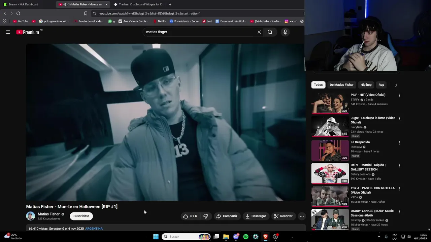
Task: Open the Prueba de velocidad bookmark
Action: click(89, 21)
